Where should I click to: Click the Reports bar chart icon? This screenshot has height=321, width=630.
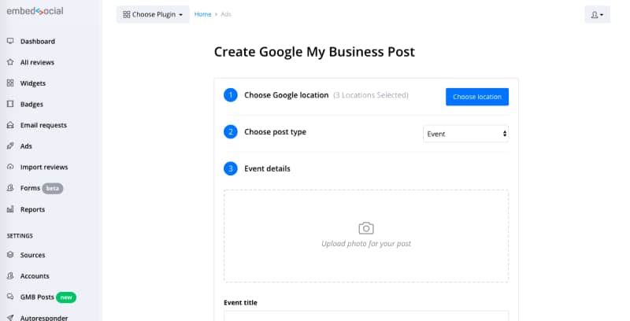[x=10, y=209]
